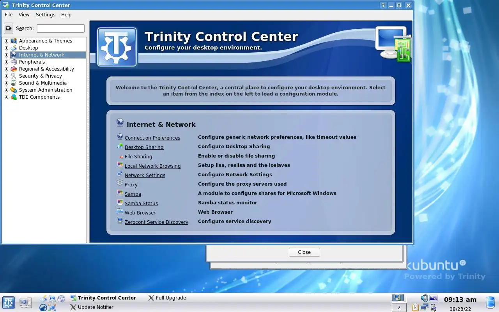Screen dimensions: 499x312
Task: Select Desktop in the category tree
Action: coord(28,48)
